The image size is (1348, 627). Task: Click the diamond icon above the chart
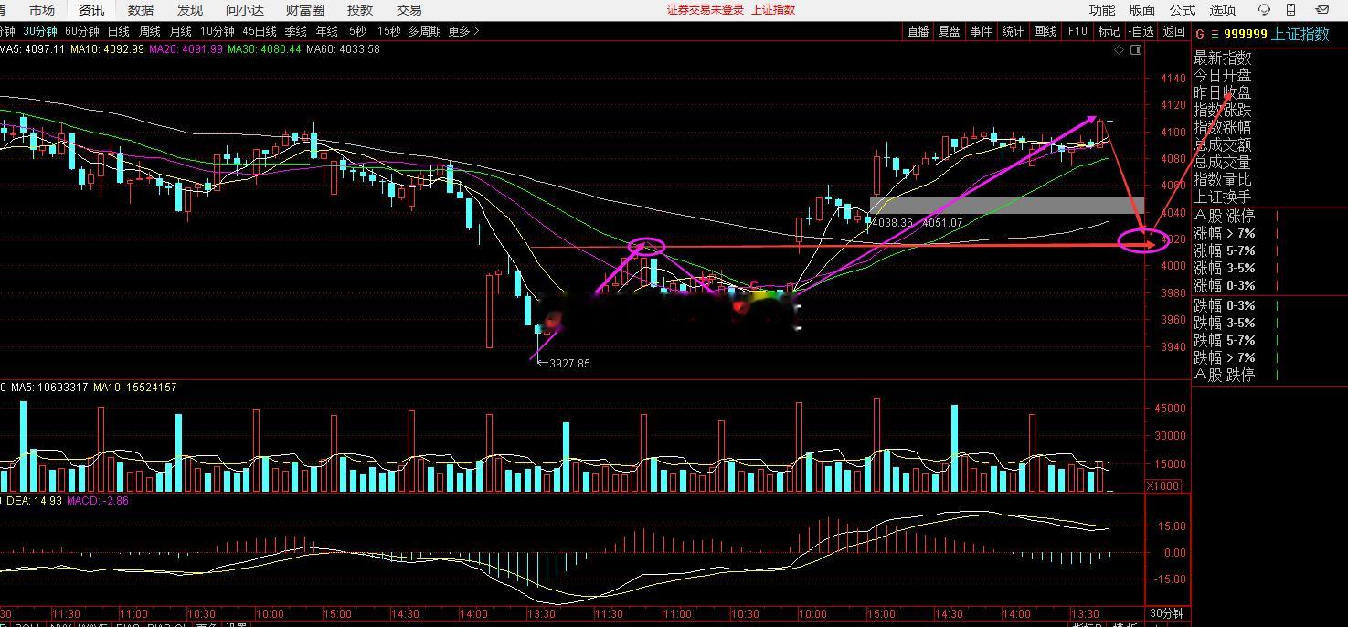point(1119,50)
